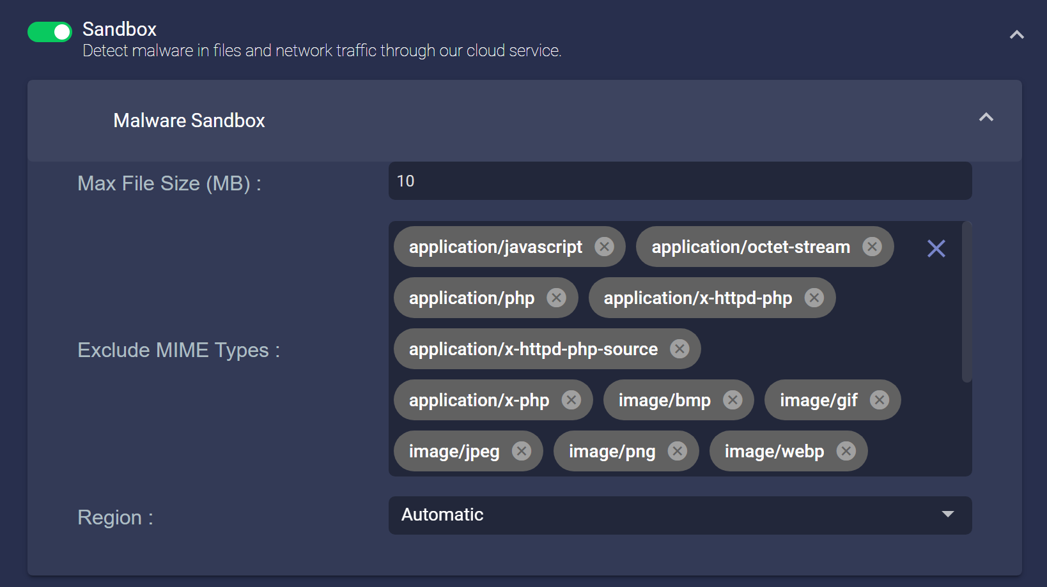Collapse the Sandbox section chevron

click(1016, 35)
